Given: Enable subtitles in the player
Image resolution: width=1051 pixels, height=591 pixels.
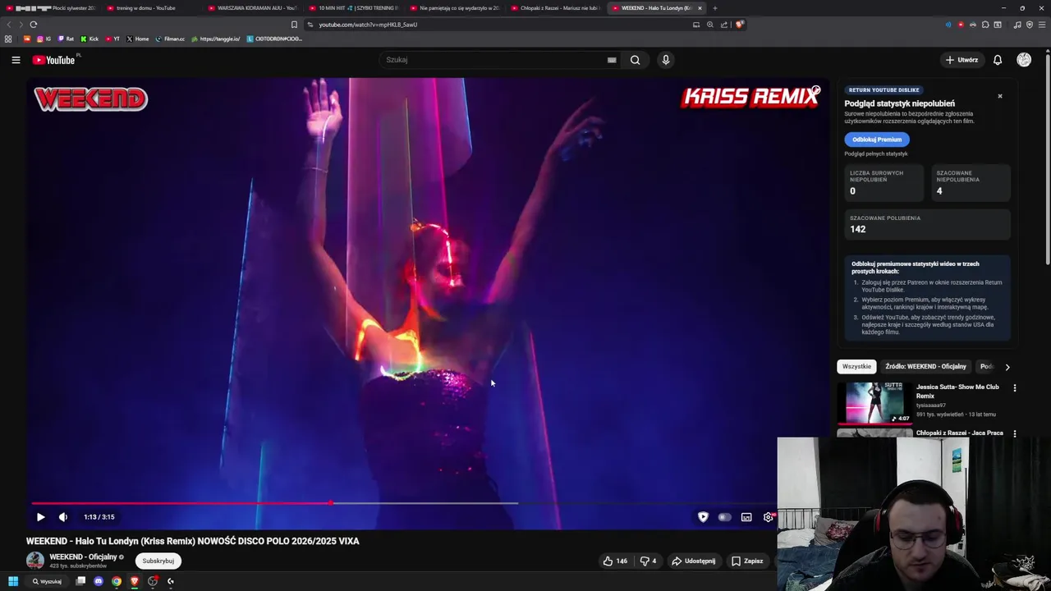Looking at the screenshot, I should (746, 517).
